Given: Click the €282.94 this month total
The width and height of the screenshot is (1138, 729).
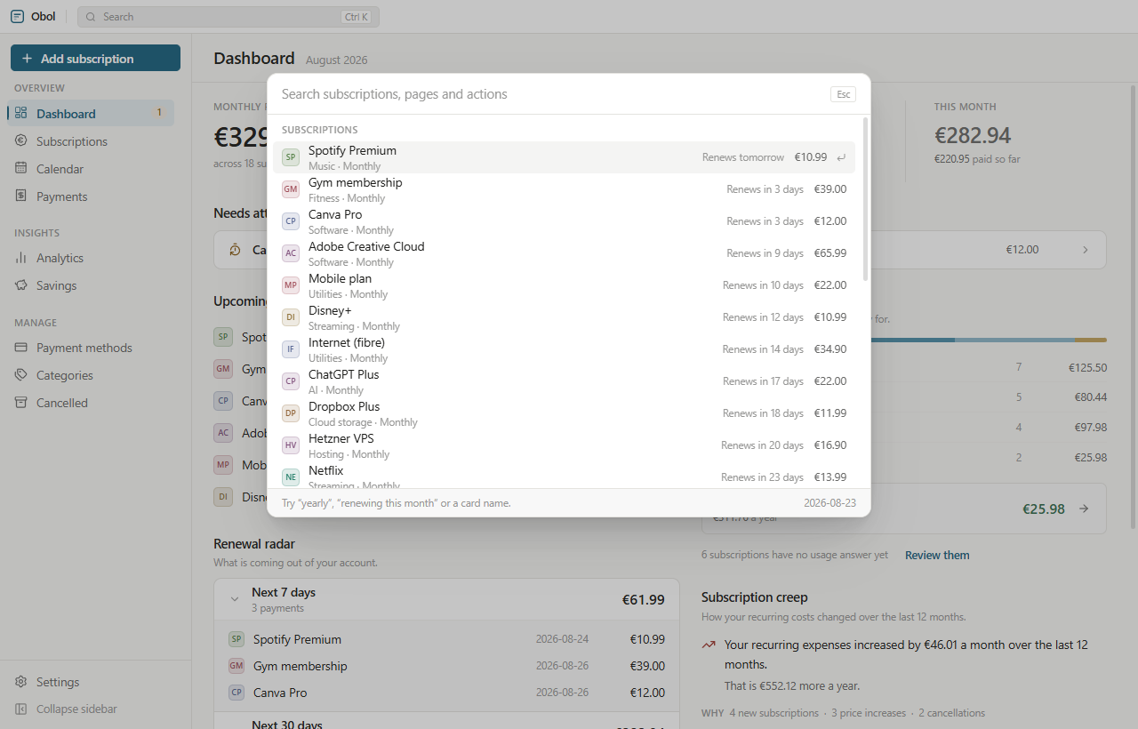Looking at the screenshot, I should point(973,135).
